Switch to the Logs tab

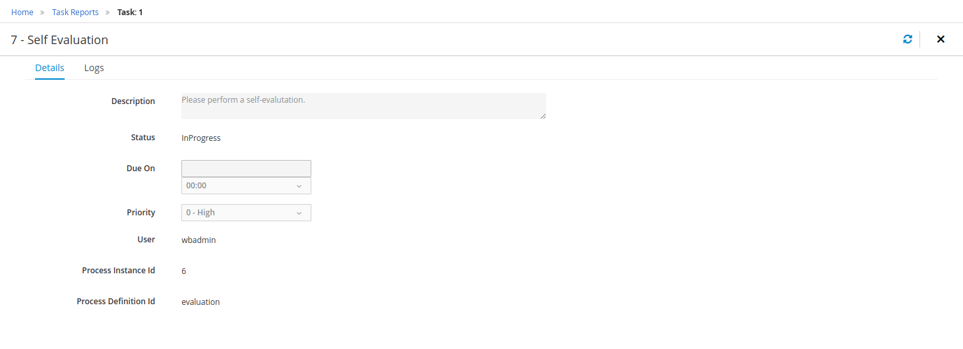(x=94, y=68)
